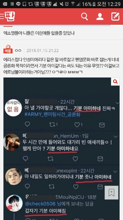Like the third tweet heart icon
The height and width of the screenshot is (220, 123).
tap(76, 187)
